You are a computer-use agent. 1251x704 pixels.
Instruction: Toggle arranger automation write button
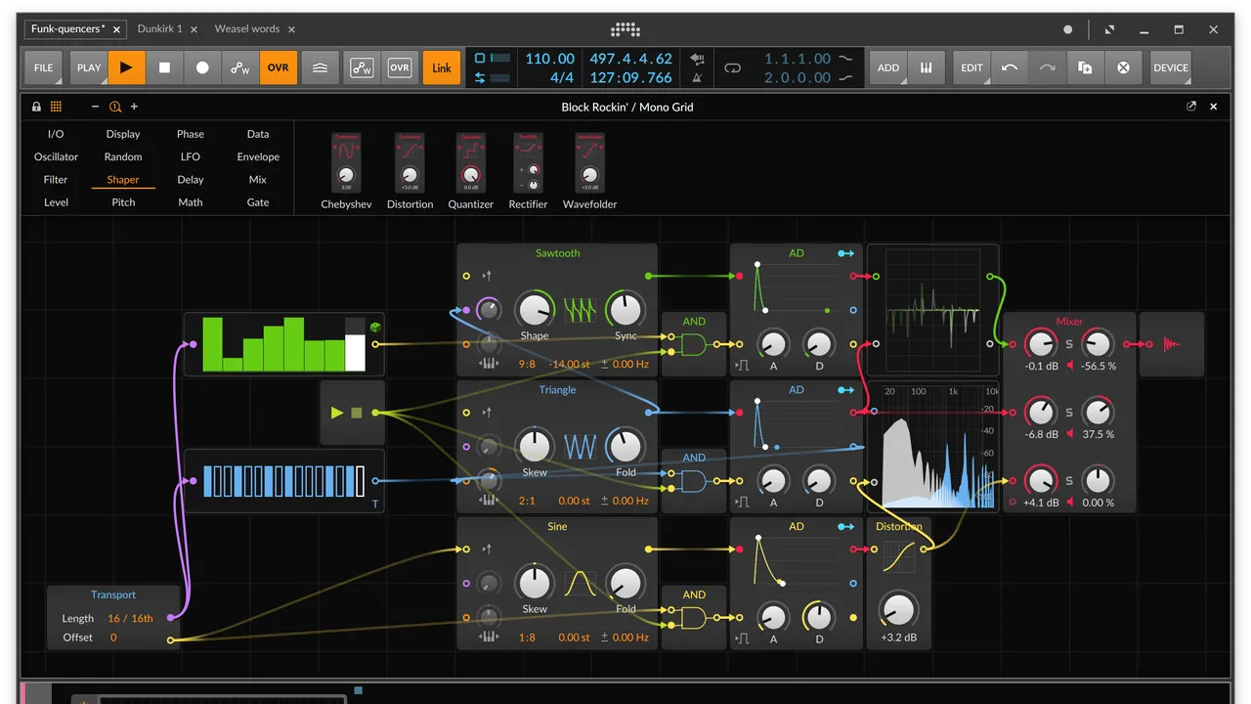pyautogui.click(x=240, y=67)
